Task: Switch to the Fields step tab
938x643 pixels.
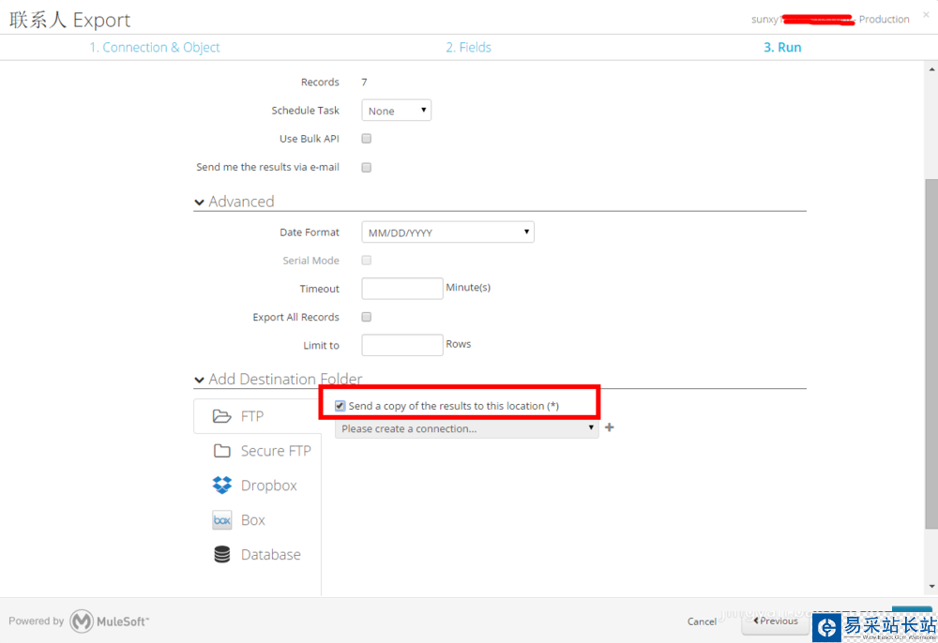Action: 468,47
